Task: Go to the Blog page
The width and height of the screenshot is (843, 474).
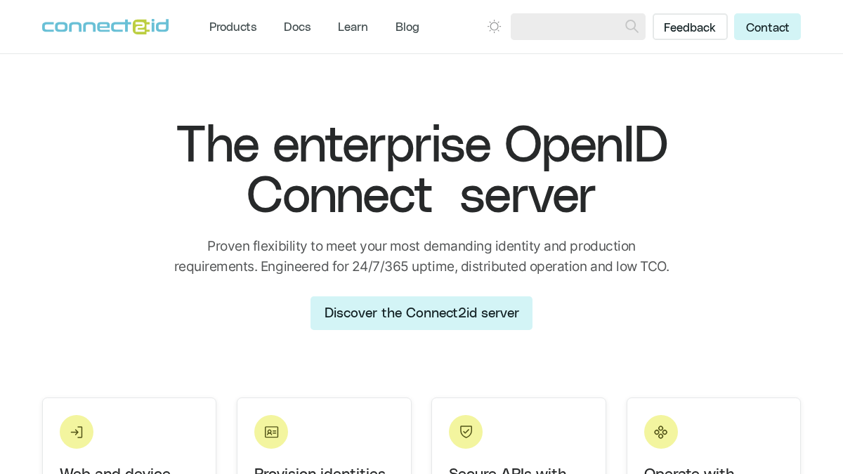Action: point(407,27)
